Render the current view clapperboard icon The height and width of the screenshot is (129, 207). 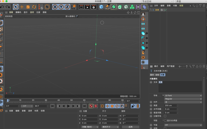81,7
